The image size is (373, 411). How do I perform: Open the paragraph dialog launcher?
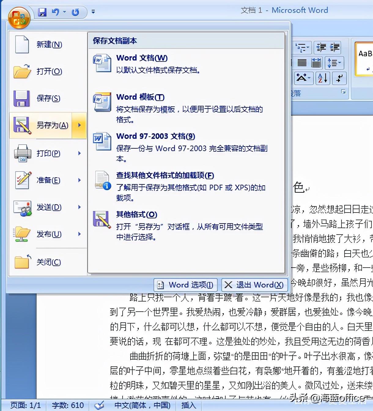(x=344, y=92)
